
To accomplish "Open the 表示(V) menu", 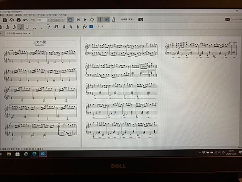I will click(x=9, y=15).
